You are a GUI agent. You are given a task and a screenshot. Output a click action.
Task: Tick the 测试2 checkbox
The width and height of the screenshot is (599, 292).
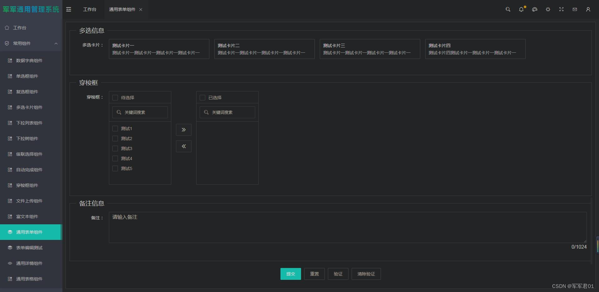(115, 139)
